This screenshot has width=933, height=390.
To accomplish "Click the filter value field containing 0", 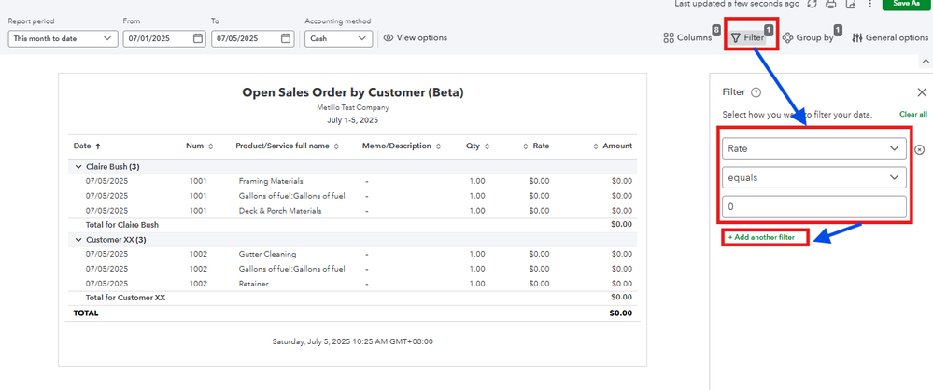I will click(814, 206).
